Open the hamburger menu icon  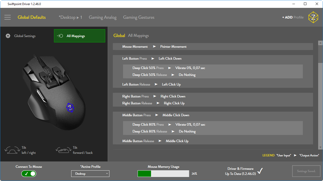click(8, 17)
